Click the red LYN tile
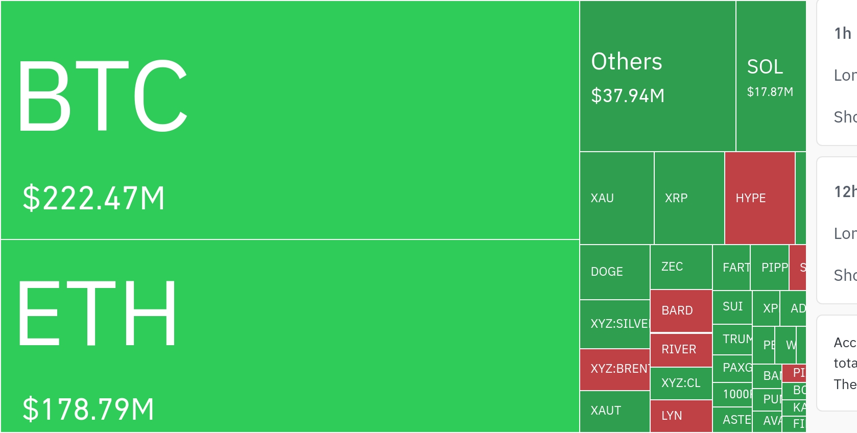The width and height of the screenshot is (857, 433). coord(681,416)
